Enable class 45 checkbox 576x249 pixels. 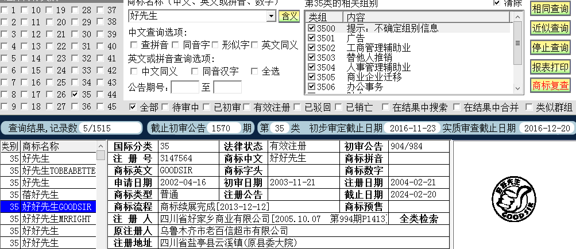100,107
